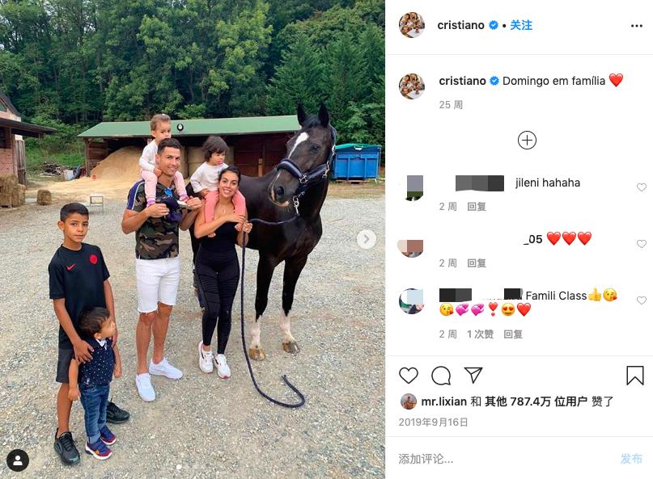Open the comment bubble icon
The image size is (653, 479).
coord(441,376)
